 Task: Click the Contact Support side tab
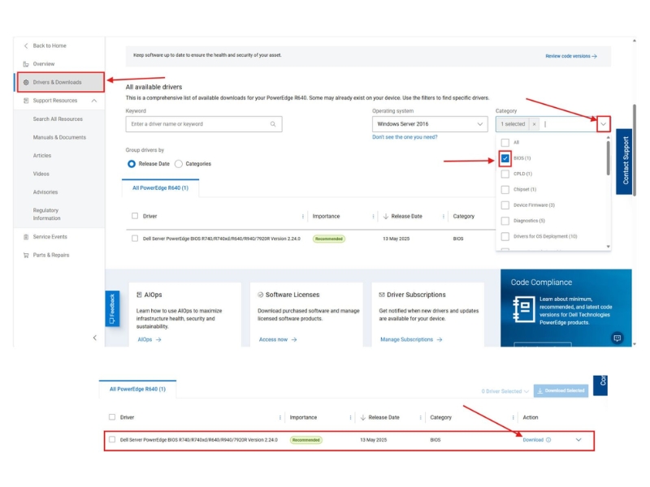click(624, 161)
